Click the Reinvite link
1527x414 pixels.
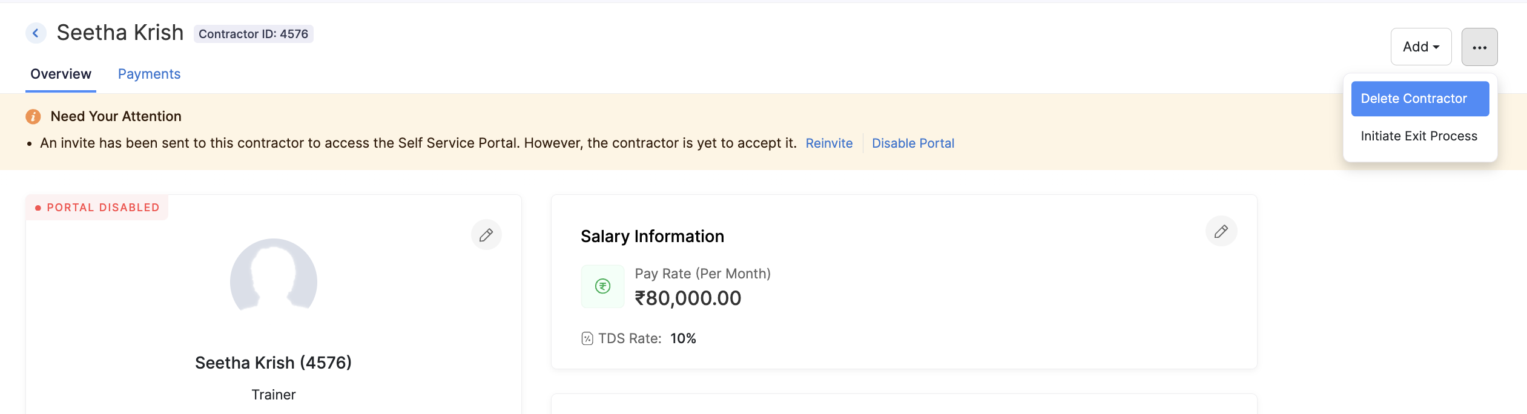tap(829, 143)
